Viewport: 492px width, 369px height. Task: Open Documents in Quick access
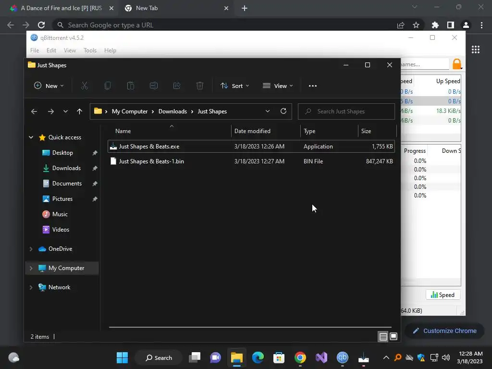click(67, 184)
